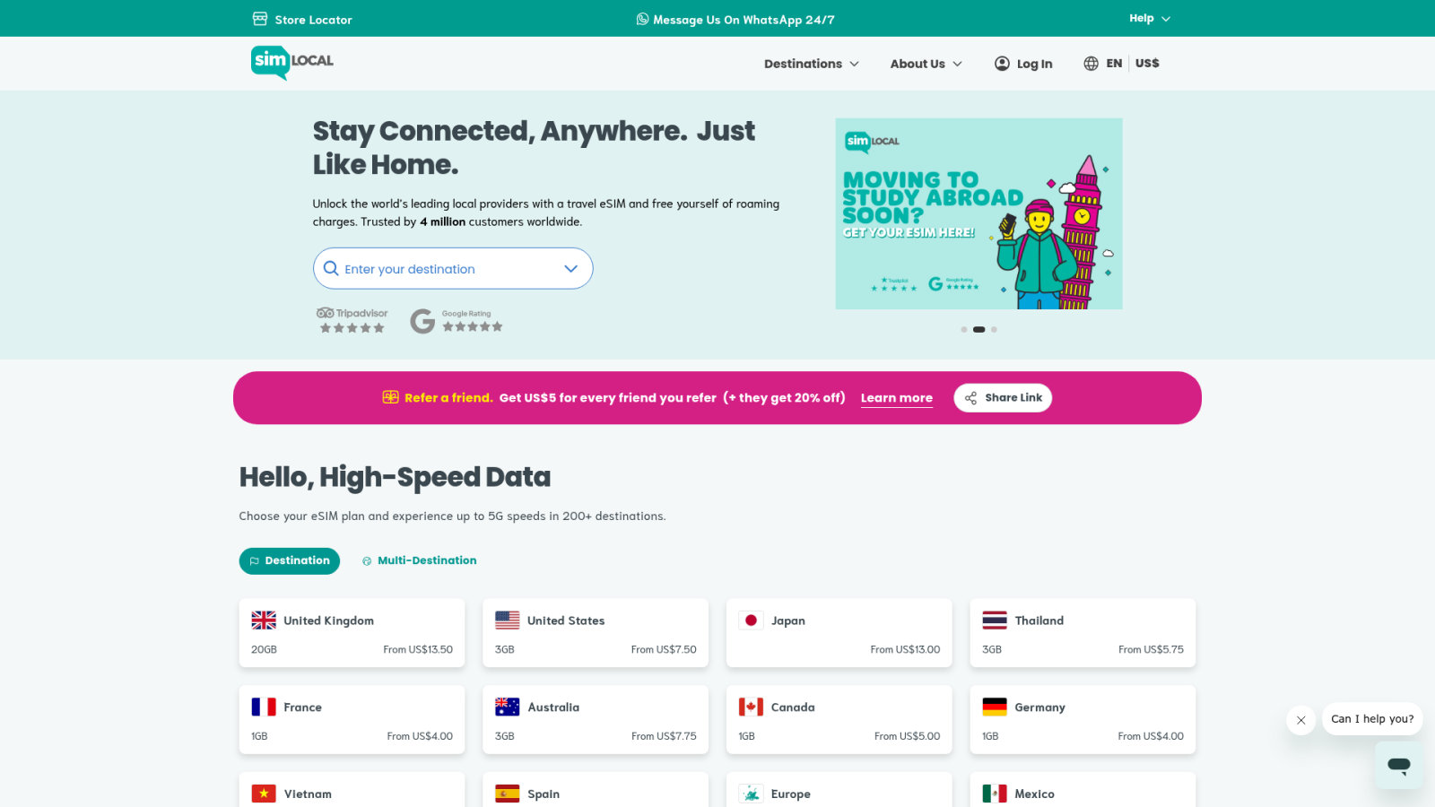
Task: Switch to the Multi-Destination tab
Action: (419, 560)
